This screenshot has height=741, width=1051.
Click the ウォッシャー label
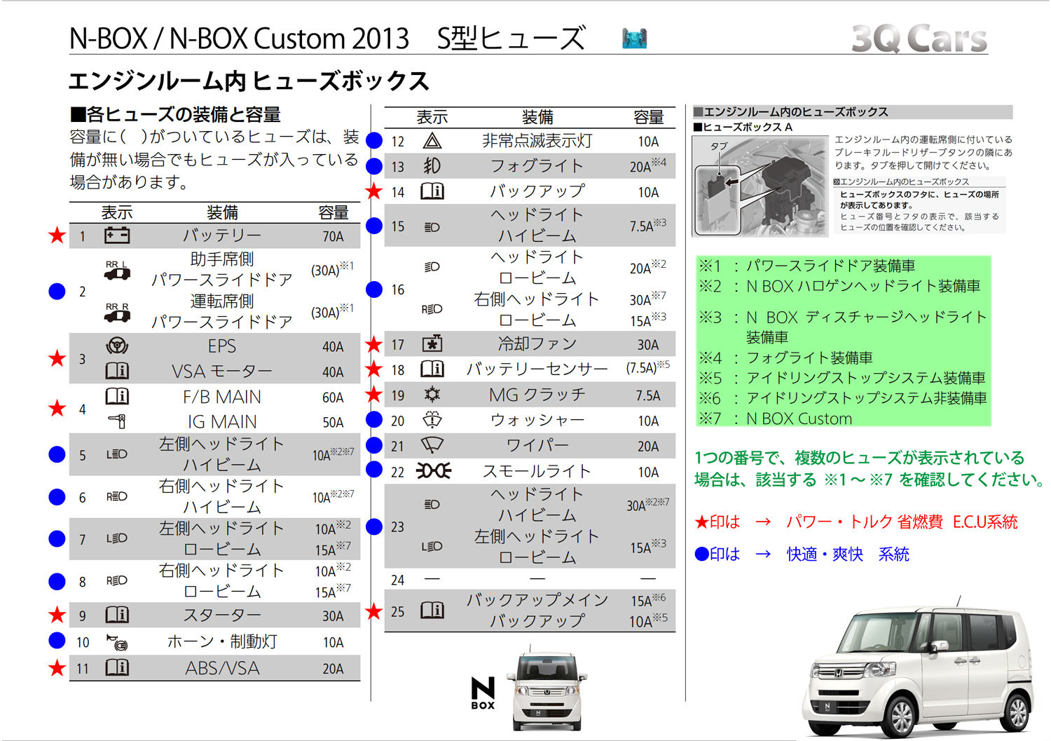537,420
